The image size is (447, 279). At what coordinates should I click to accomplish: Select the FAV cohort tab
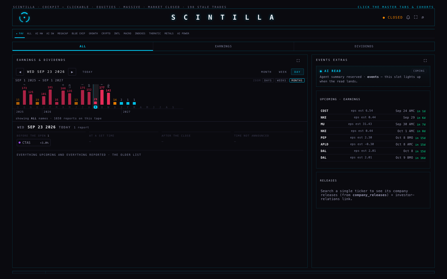[20, 33]
